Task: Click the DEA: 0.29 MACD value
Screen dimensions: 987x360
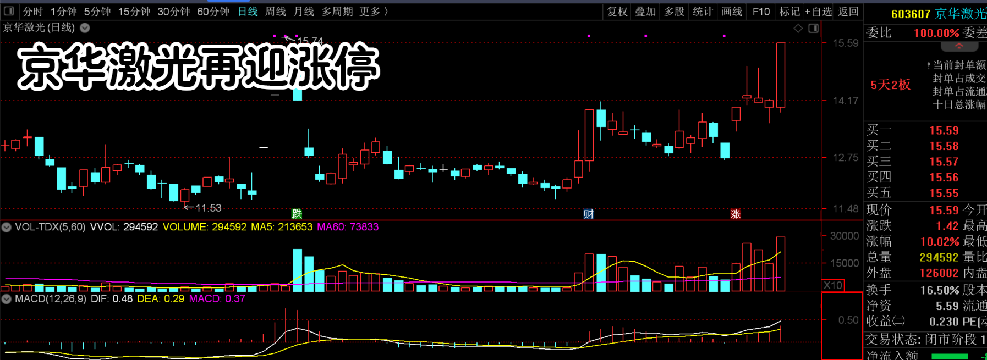Action: (x=161, y=299)
